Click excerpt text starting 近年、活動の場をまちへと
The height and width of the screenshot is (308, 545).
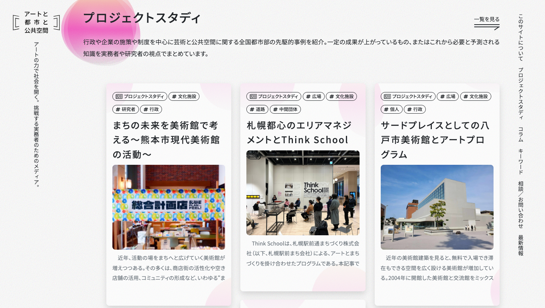(169, 268)
